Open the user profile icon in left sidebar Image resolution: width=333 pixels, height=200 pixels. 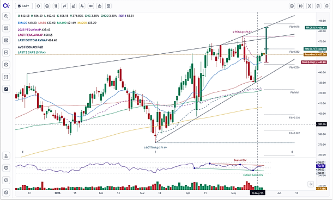[6, 156]
